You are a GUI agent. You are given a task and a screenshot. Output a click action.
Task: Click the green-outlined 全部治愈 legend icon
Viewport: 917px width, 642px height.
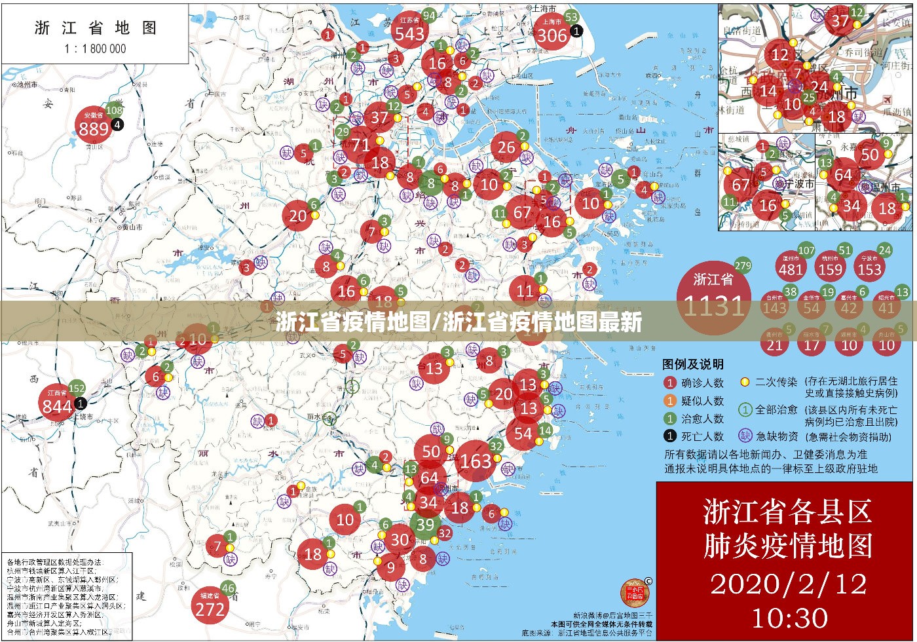pyautogui.click(x=745, y=409)
